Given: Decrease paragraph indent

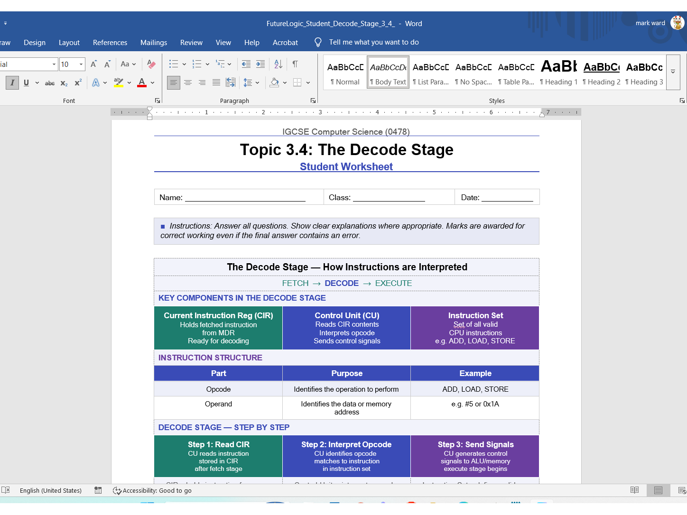Looking at the screenshot, I should [246, 64].
